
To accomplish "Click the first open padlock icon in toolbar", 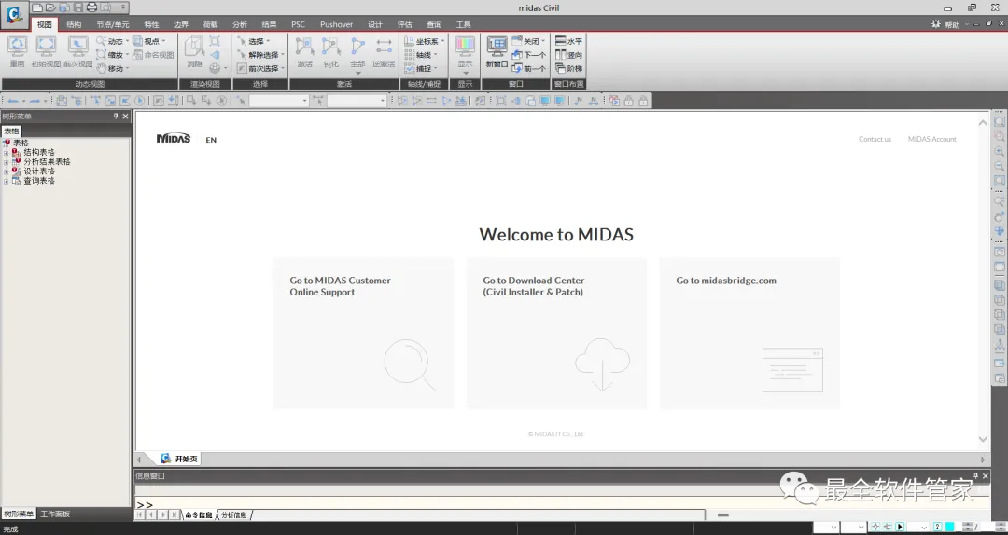I will point(629,101).
